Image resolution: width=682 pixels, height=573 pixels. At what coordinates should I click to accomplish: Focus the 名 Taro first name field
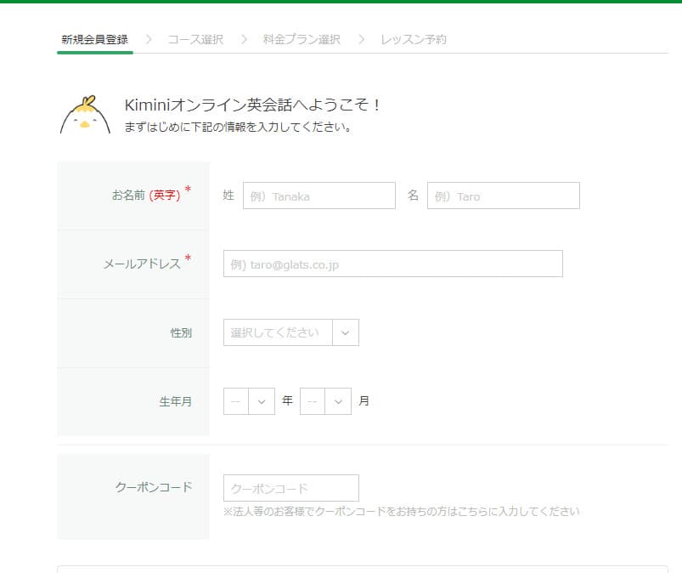(504, 196)
